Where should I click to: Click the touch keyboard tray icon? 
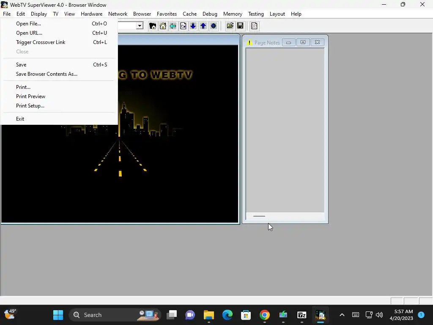coord(355,315)
